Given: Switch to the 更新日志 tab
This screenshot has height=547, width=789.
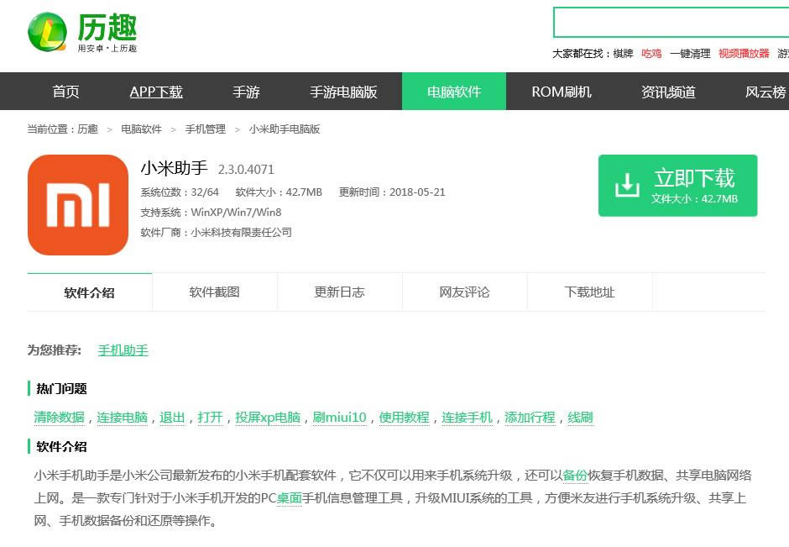Looking at the screenshot, I should coord(339,292).
